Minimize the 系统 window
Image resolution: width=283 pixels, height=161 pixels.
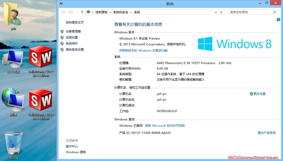pos(260,3)
